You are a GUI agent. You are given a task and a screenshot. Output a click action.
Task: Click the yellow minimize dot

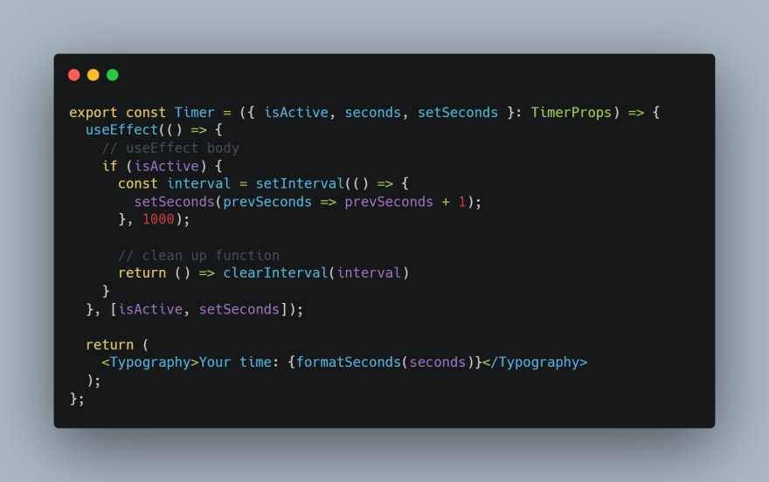pyautogui.click(x=94, y=75)
